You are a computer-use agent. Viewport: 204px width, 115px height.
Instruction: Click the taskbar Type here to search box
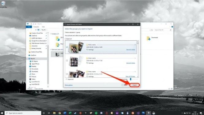(23, 113)
